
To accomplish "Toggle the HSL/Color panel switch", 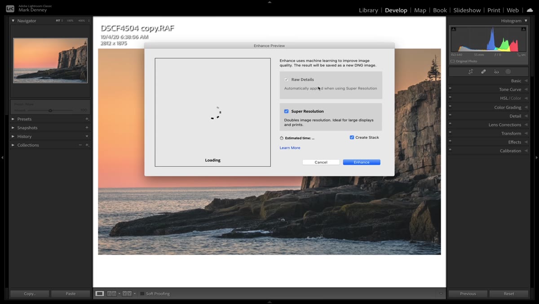I will tap(451, 98).
